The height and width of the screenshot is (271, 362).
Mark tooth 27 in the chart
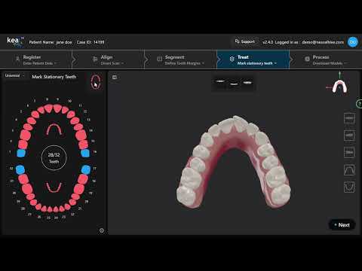point(38,207)
